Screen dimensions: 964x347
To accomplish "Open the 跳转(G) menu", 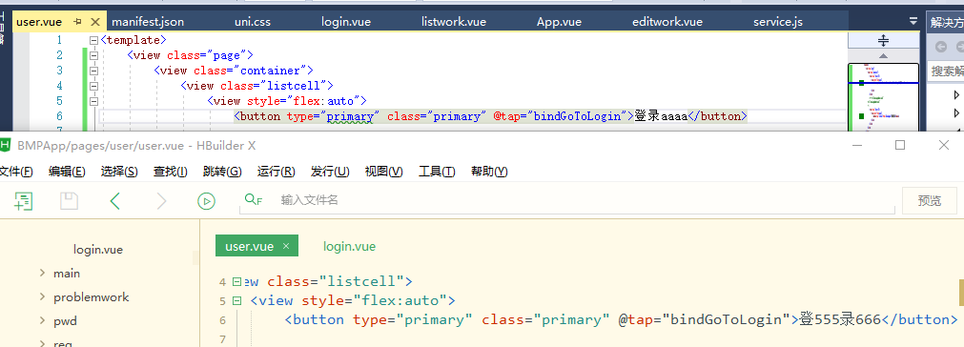I will [x=222, y=172].
